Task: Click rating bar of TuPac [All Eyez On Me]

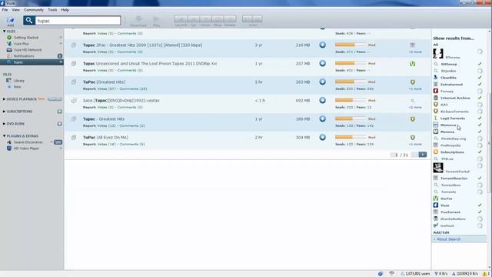Action: click(351, 137)
